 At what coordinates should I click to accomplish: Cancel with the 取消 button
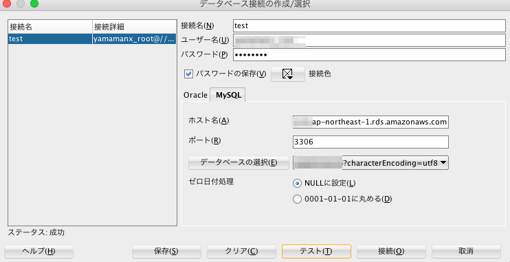[x=466, y=251]
